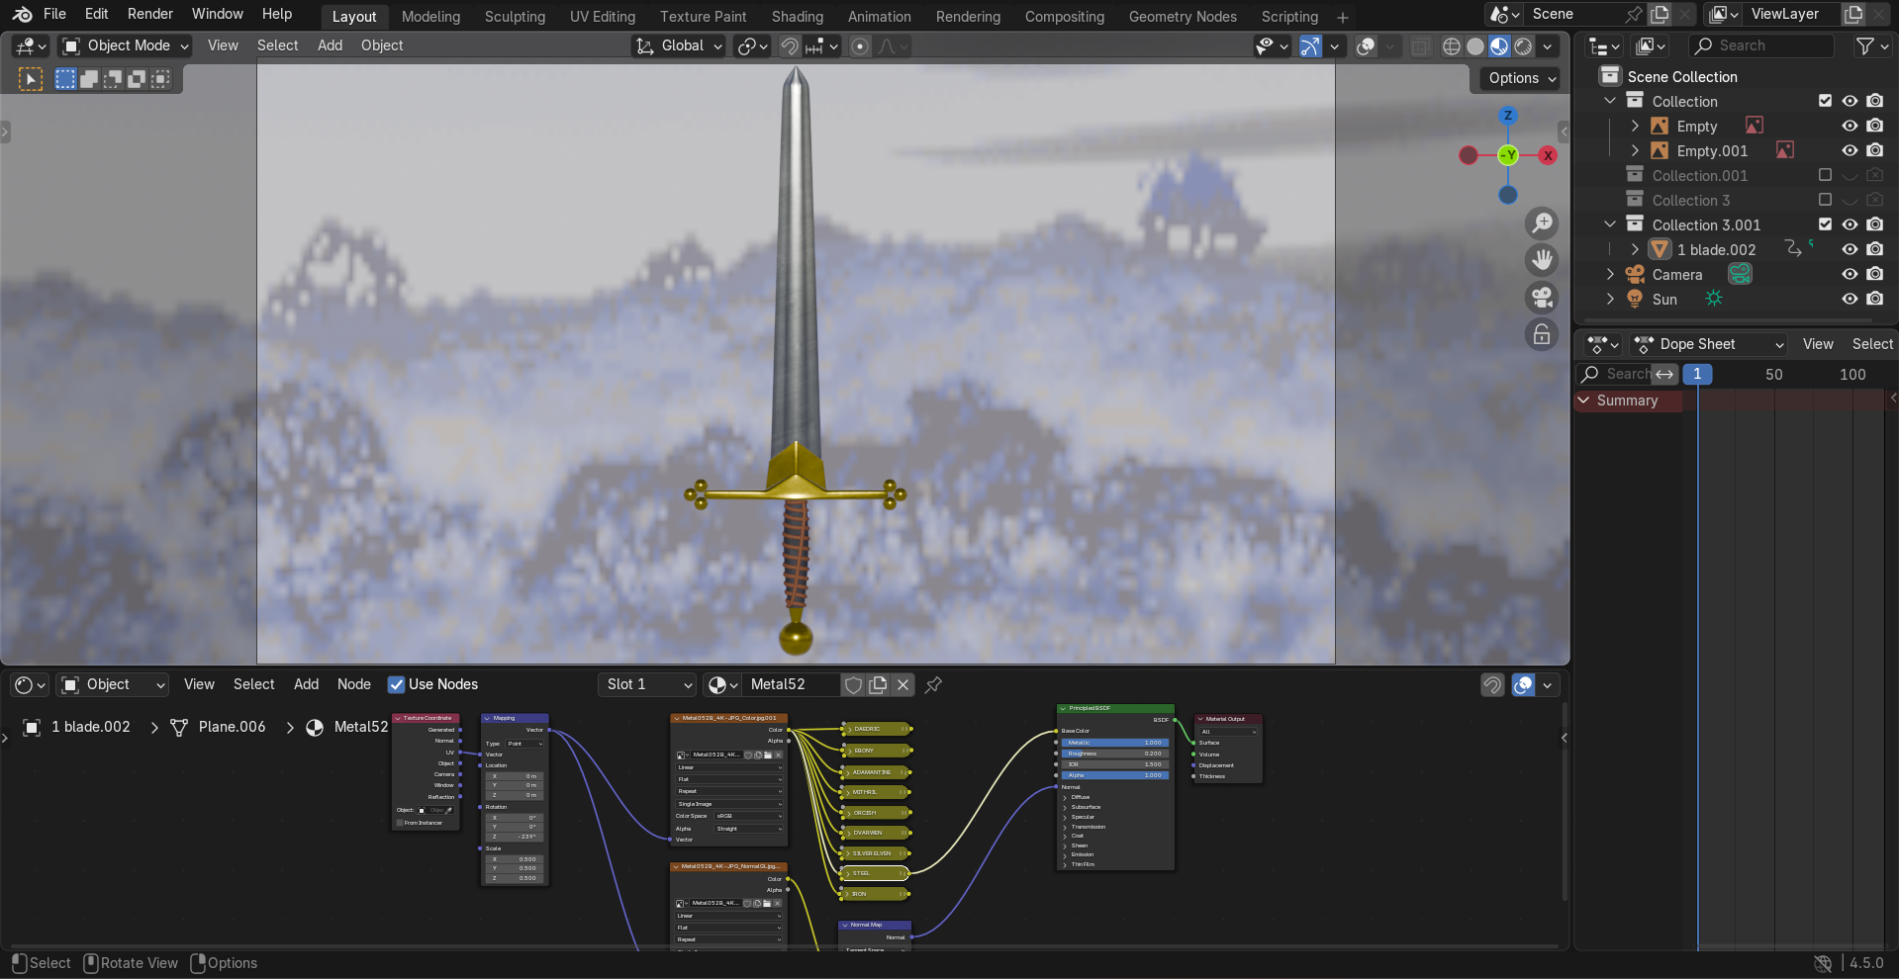This screenshot has height=979, width=1899.
Task: Click the Zoom magnifier icon in viewport
Action: tap(1542, 223)
